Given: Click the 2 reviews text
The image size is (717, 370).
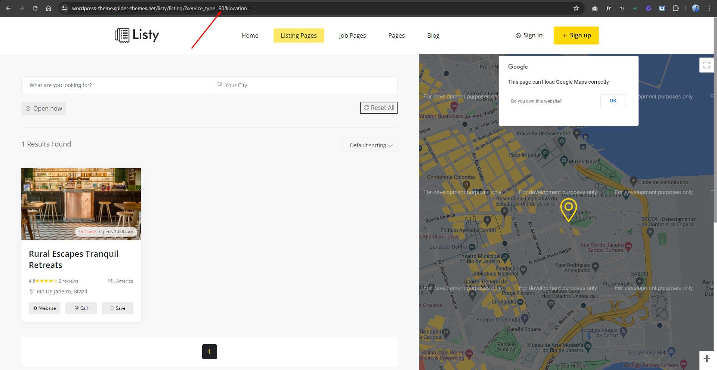Looking at the screenshot, I should pyautogui.click(x=68, y=281).
